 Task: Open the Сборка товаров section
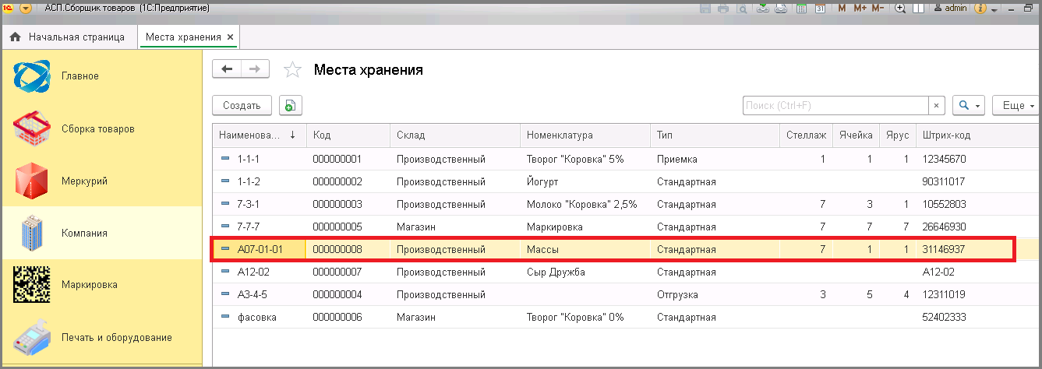[101, 128]
